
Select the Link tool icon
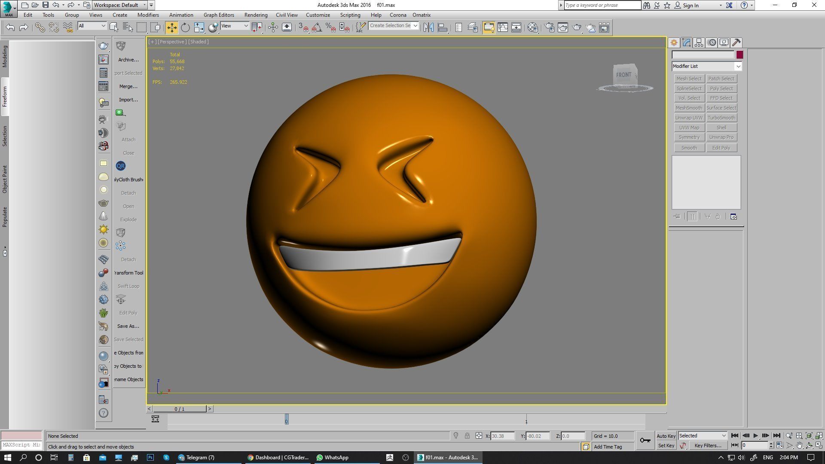40,27
